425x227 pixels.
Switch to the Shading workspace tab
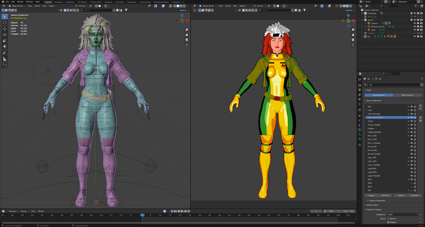coord(108,2)
